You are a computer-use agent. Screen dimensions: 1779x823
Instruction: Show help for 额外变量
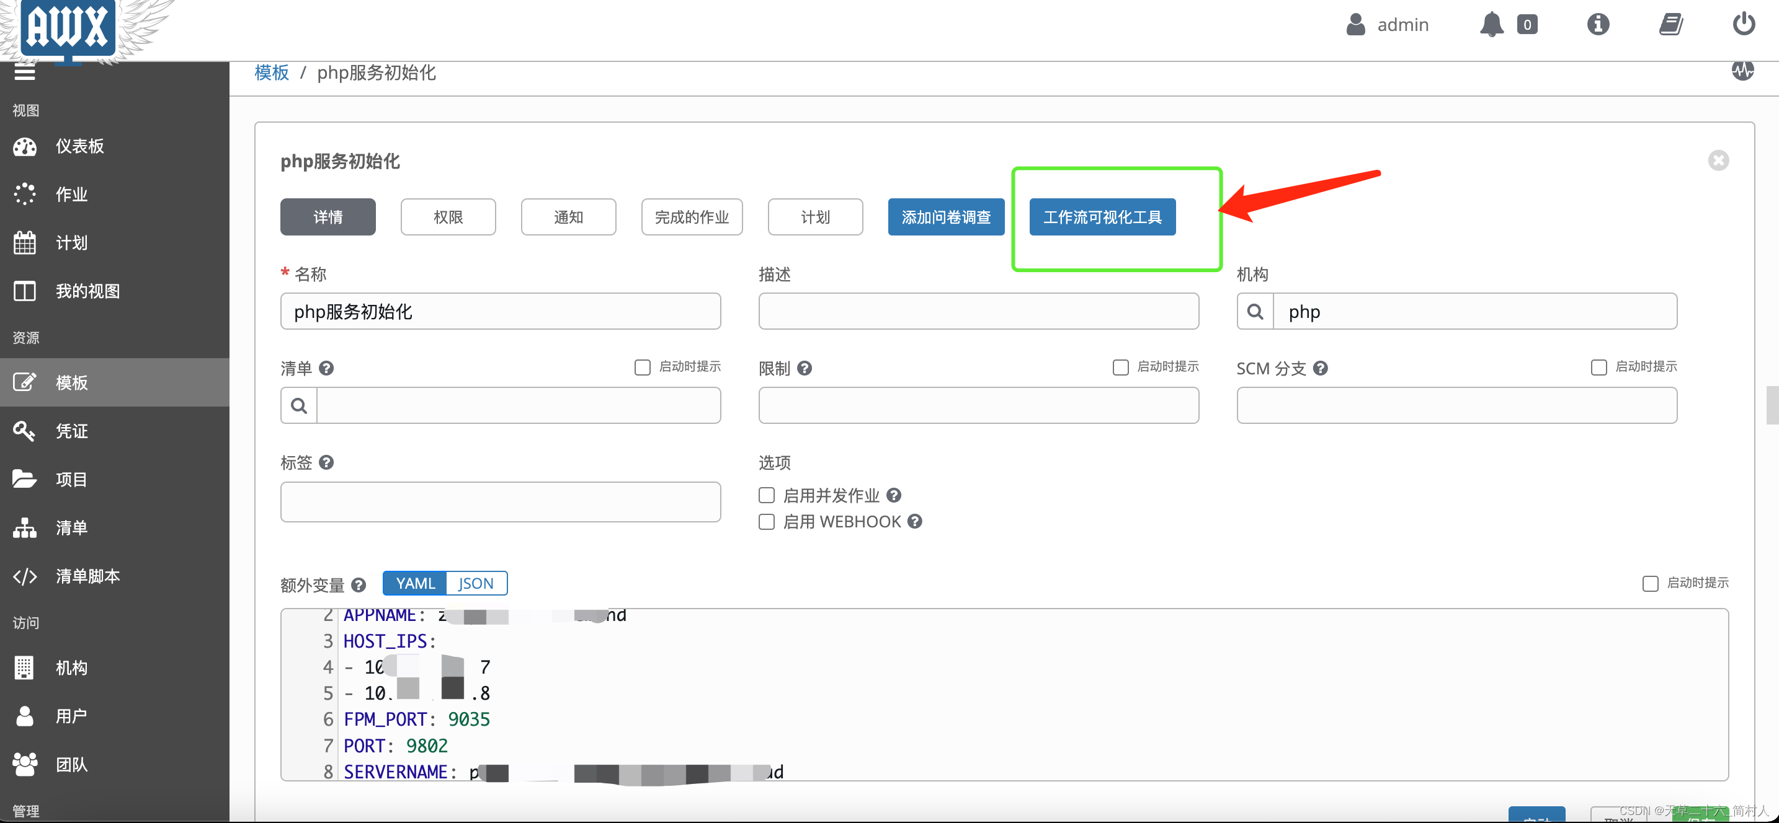(x=359, y=585)
